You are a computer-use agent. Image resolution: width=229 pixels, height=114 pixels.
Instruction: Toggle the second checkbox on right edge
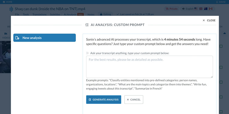(x=221, y=67)
